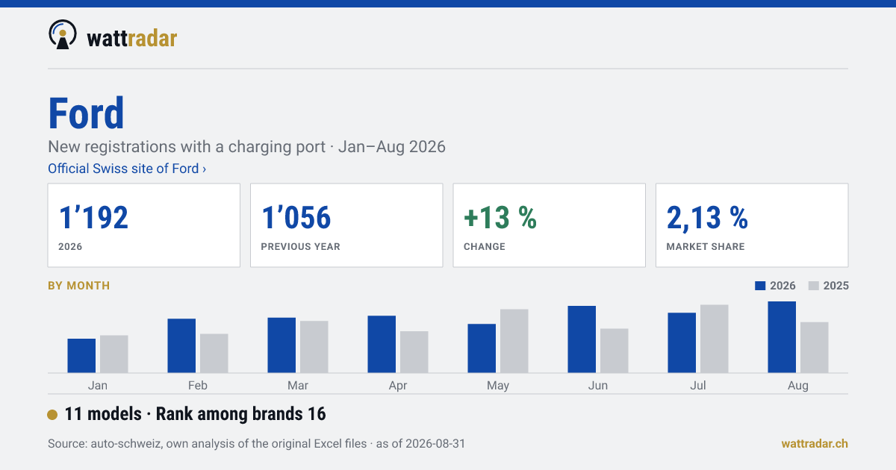Click the PREVIOUS YEAR label

[300, 247]
